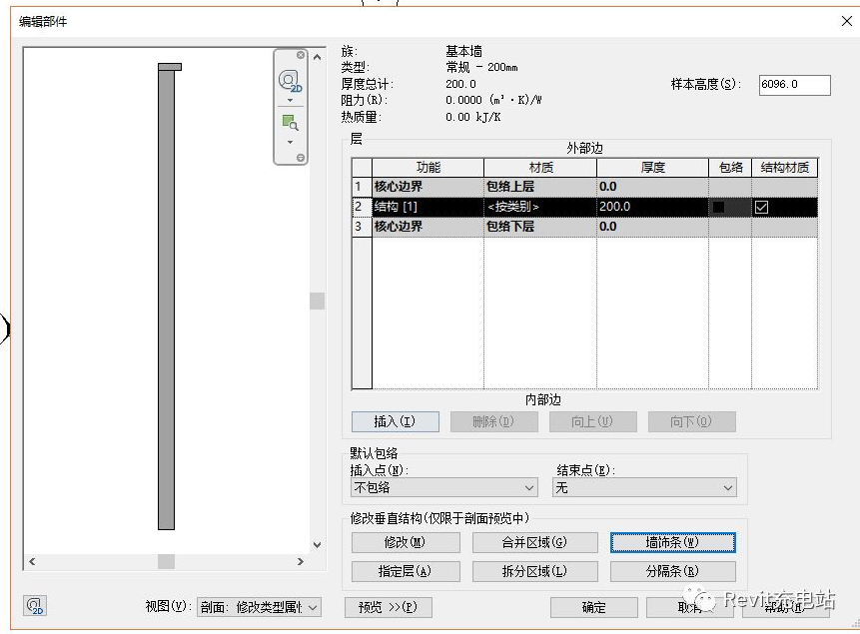This screenshot has width=860, height=634.
Task: Close the navigation bar with its x icon
Action: click(301, 55)
